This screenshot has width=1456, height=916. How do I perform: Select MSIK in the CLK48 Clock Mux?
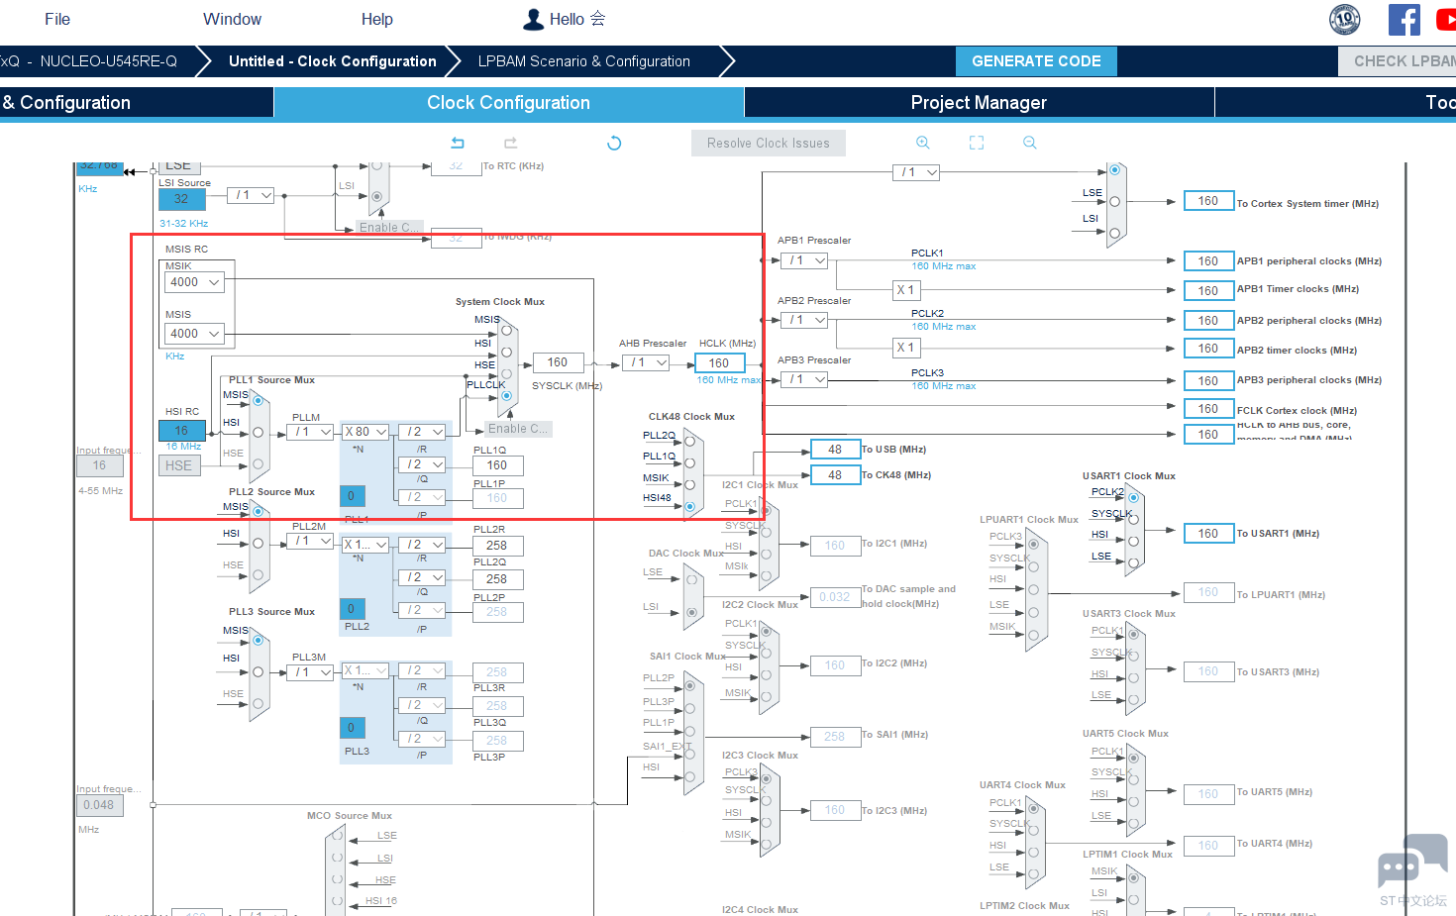(x=690, y=484)
